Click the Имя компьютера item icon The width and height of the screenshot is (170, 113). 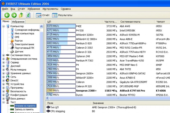click(12, 33)
